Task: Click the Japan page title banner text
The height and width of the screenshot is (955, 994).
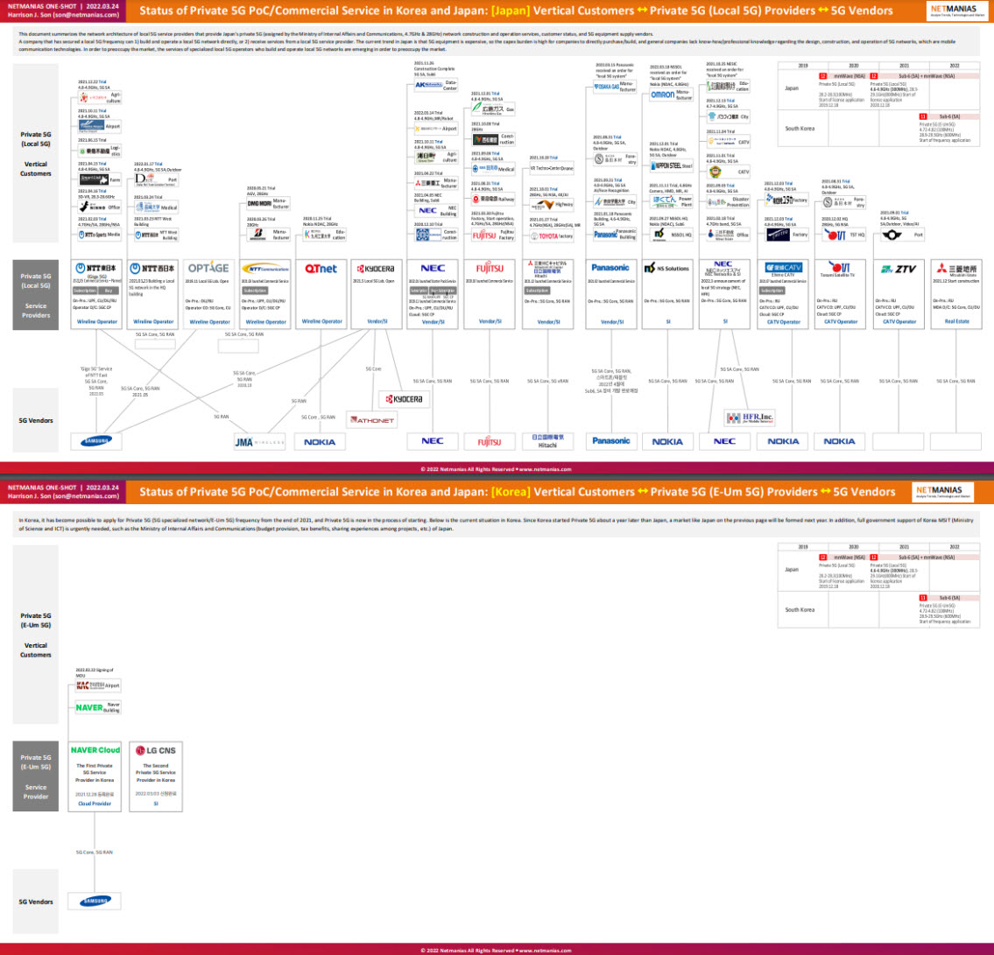Action: pos(516,11)
